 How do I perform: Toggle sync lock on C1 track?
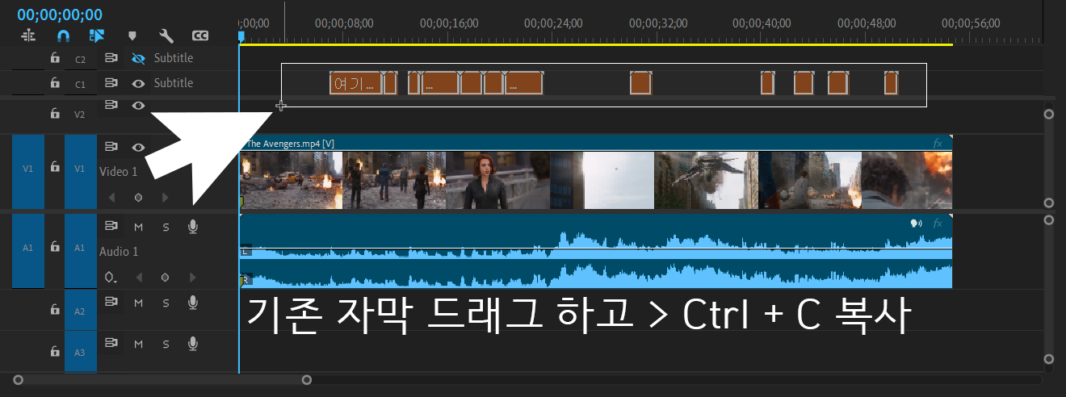111,82
